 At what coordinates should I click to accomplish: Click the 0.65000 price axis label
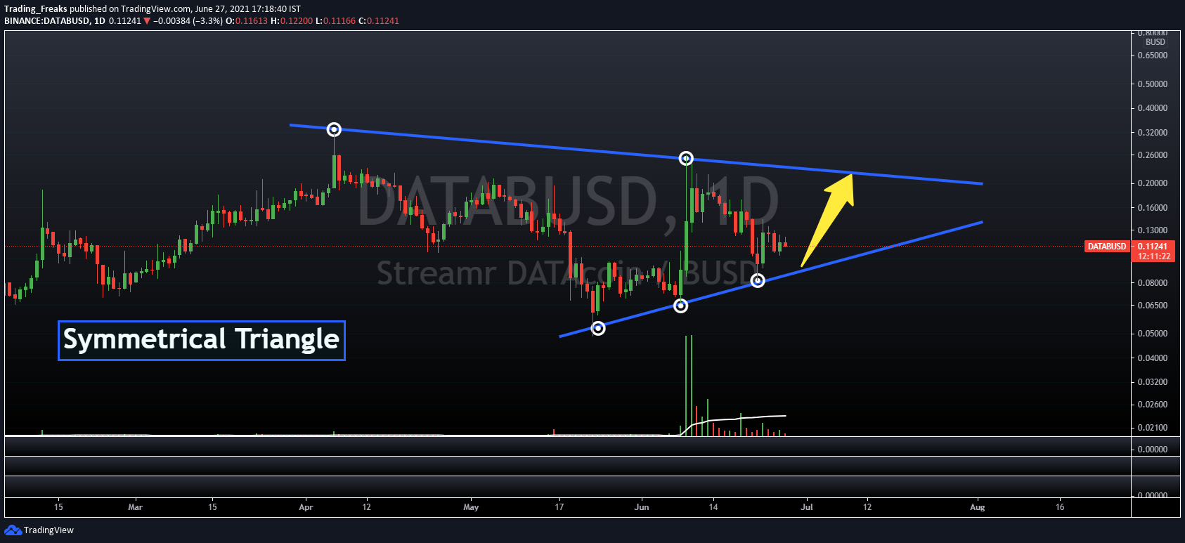pos(1153,55)
